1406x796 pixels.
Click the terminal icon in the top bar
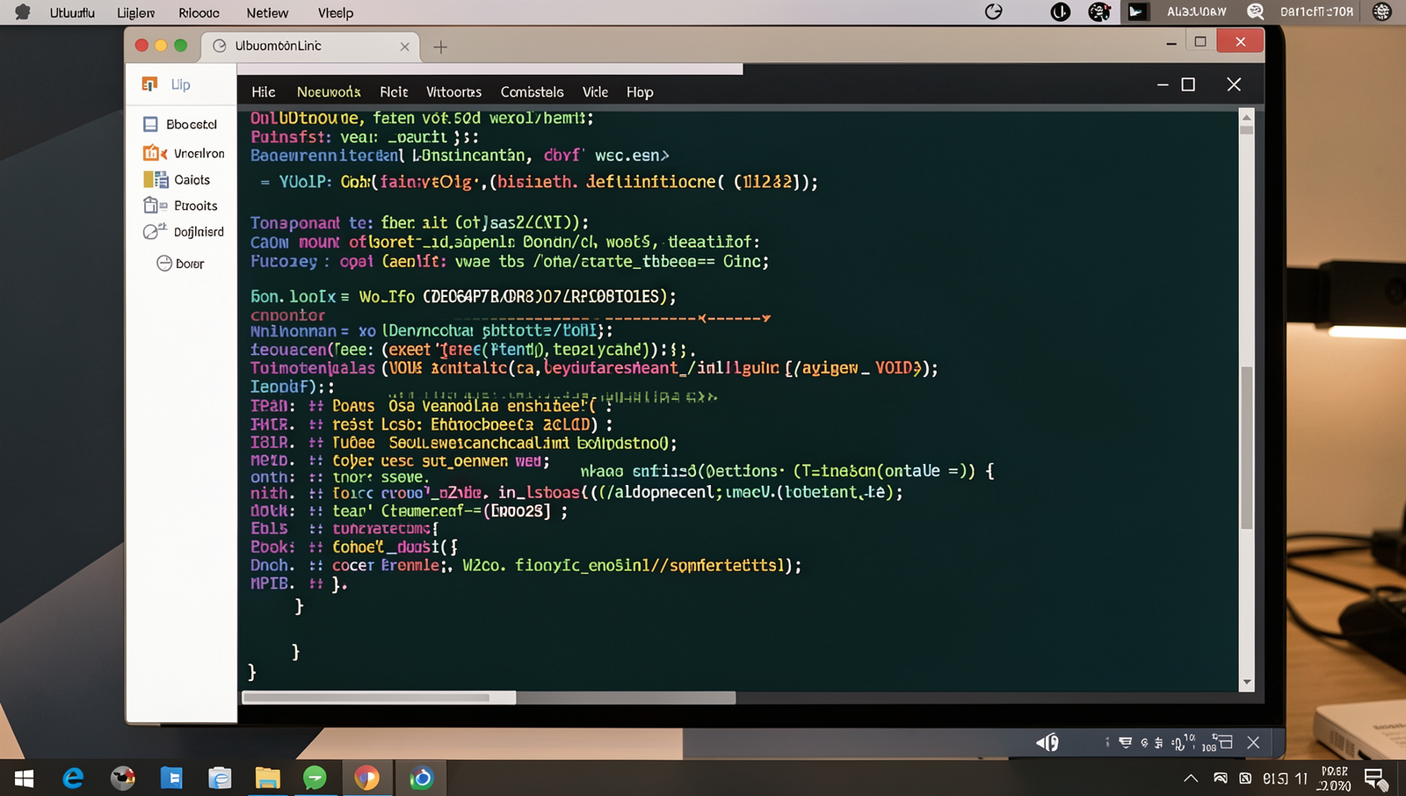point(1137,11)
